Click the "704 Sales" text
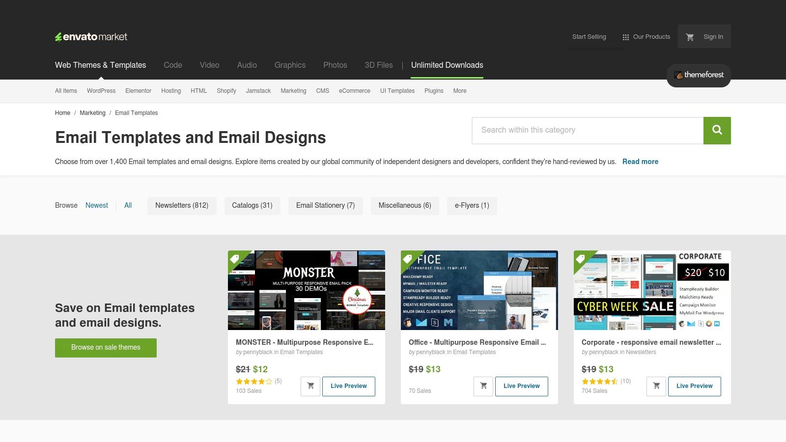Viewport: 786px width, 442px height. pos(594,391)
